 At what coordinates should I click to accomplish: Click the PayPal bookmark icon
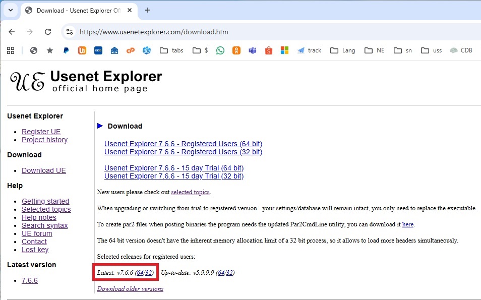[66, 50]
